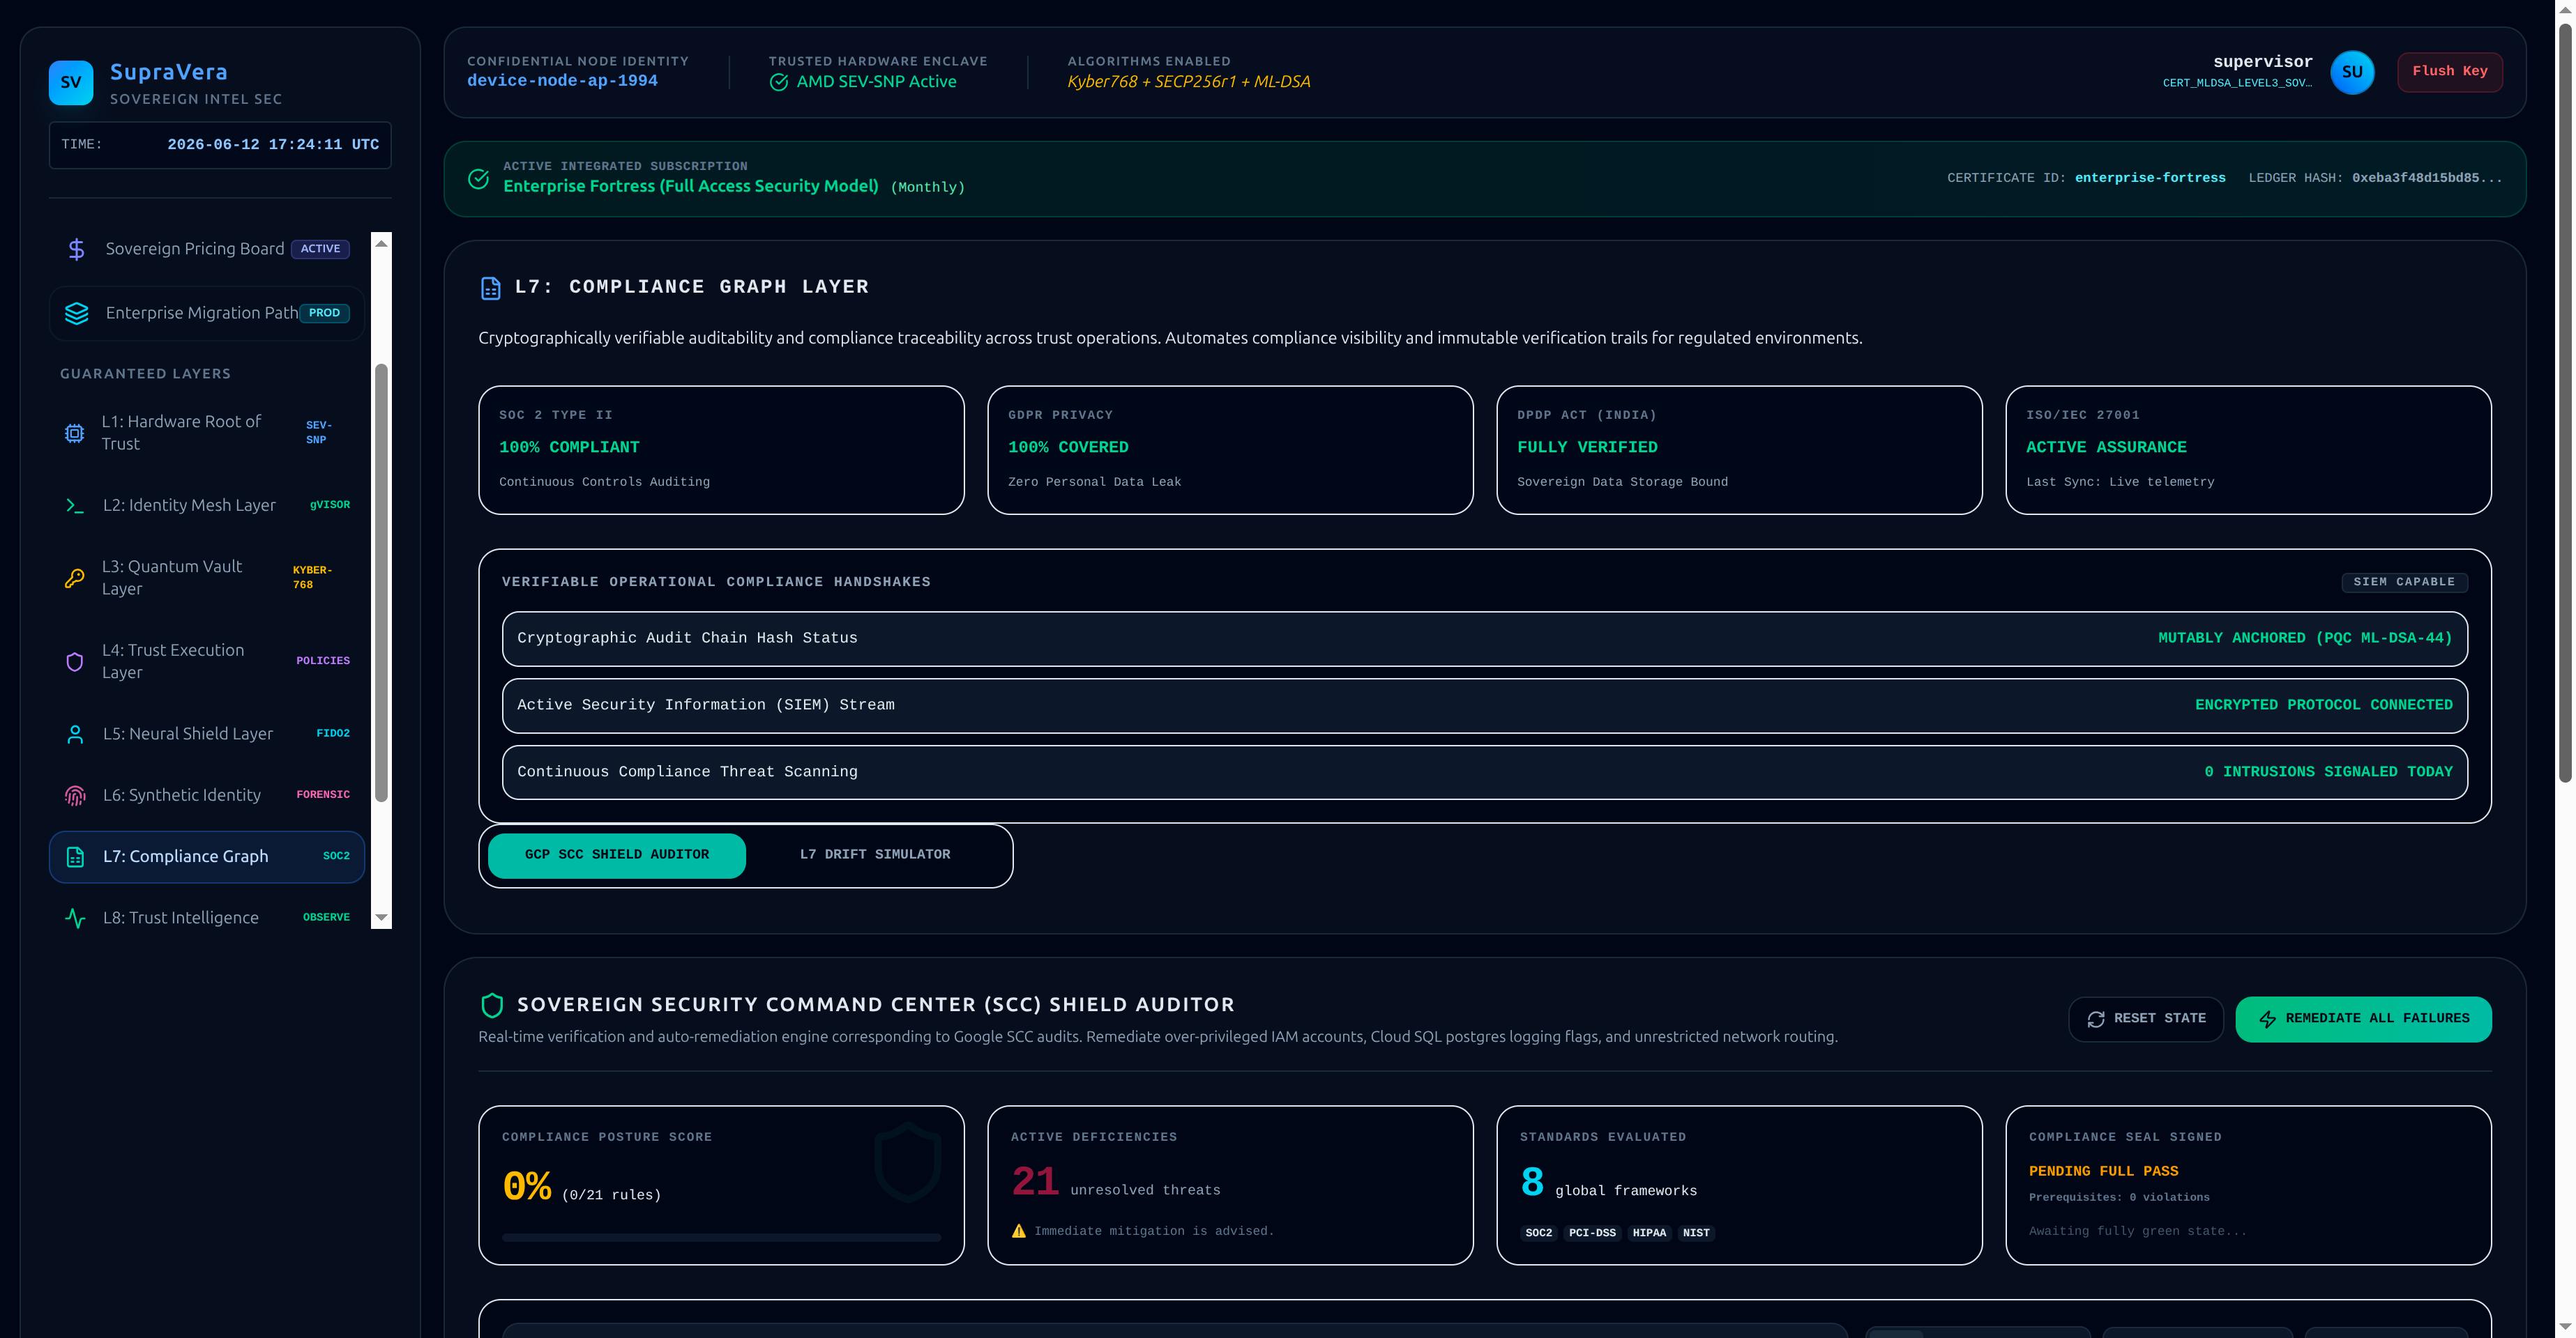This screenshot has height=1338, width=2576.
Task: Click the shield icon beside the SCC Shield Auditor title
Action: pyautogui.click(x=492, y=1006)
